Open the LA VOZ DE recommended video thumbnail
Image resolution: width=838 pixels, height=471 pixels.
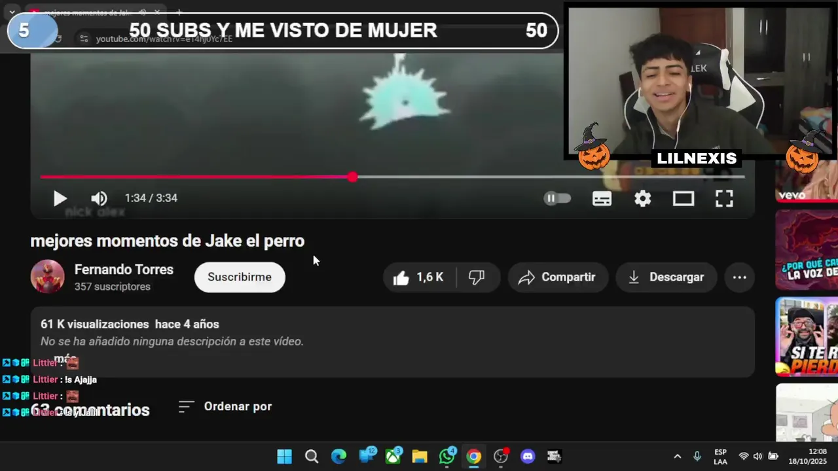[x=807, y=250]
